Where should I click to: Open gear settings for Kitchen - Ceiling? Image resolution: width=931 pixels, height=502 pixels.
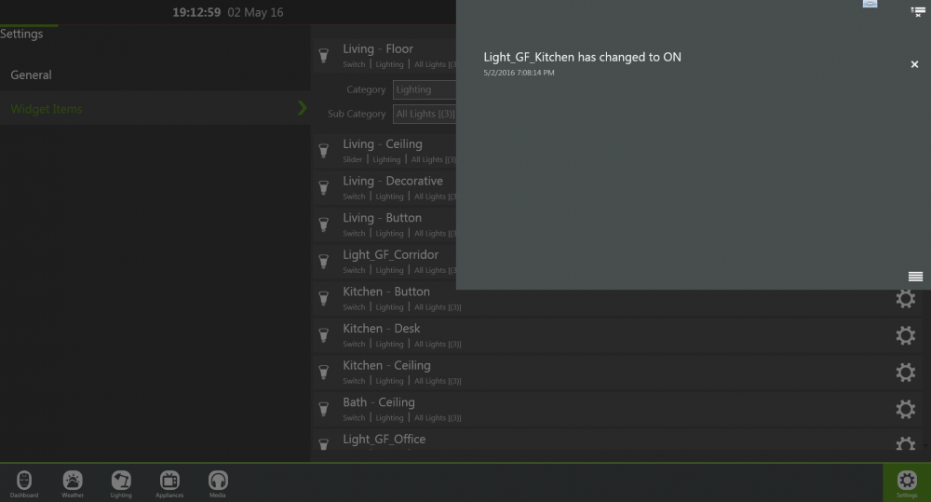coord(905,373)
